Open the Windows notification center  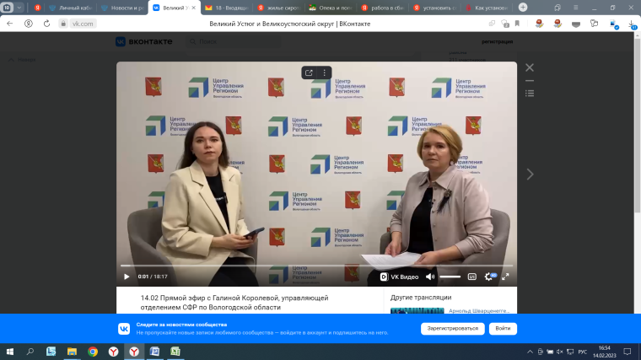coord(628,352)
